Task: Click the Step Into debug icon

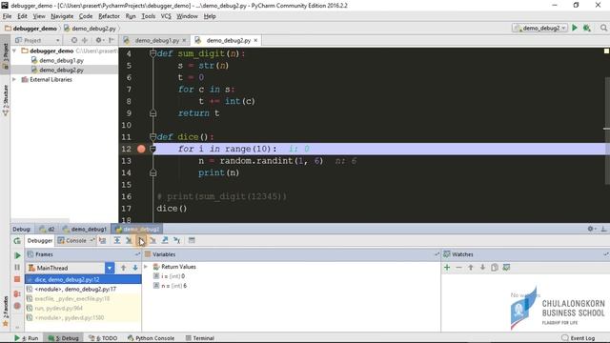Action: tap(129, 241)
